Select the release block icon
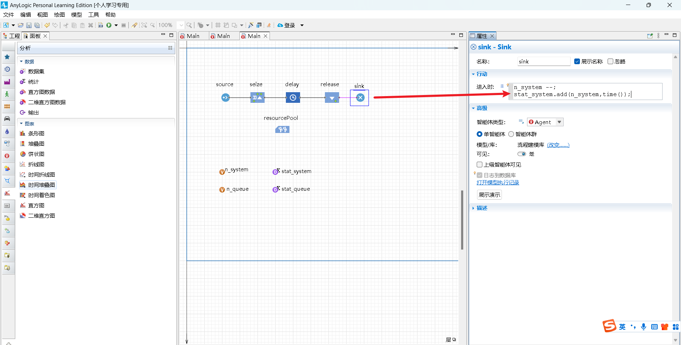 [x=332, y=98]
